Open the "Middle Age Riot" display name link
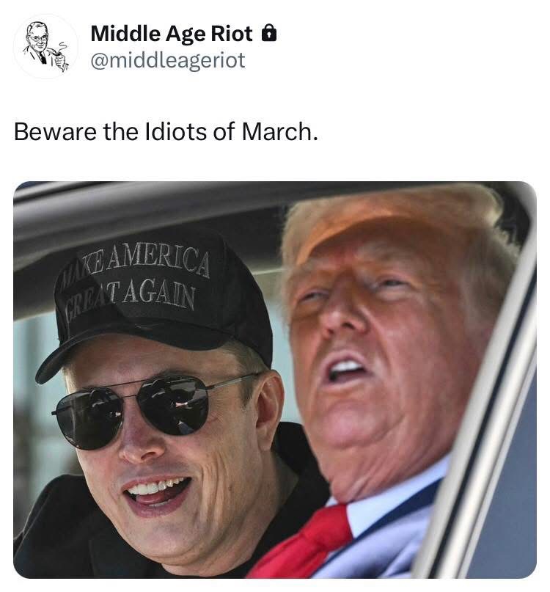 [172, 34]
